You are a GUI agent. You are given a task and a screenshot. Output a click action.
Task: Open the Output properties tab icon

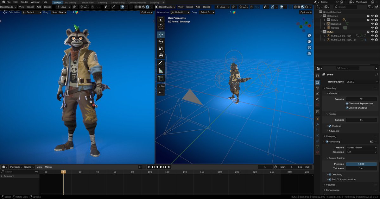pyautogui.click(x=318, y=88)
